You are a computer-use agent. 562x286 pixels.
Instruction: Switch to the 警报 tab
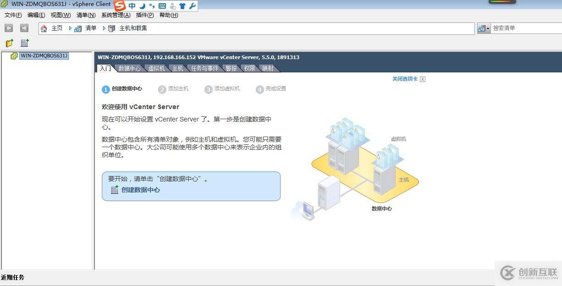pos(231,68)
